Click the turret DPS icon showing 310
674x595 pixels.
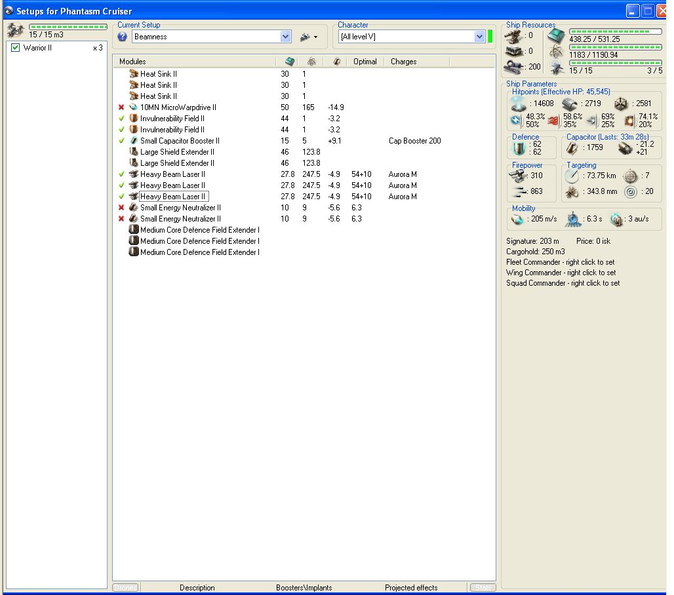click(x=517, y=176)
